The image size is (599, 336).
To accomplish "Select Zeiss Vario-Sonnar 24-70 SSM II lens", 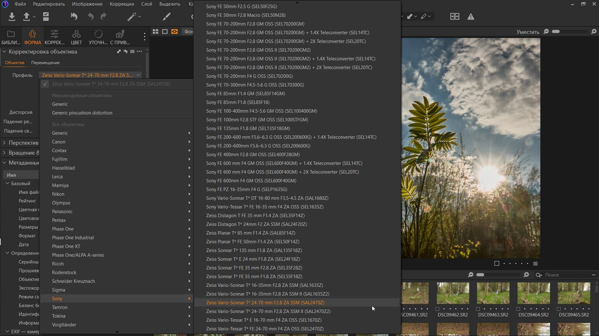I will coord(268,311).
